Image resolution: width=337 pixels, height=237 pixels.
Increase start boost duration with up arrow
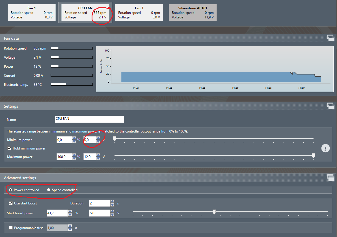click(112, 202)
